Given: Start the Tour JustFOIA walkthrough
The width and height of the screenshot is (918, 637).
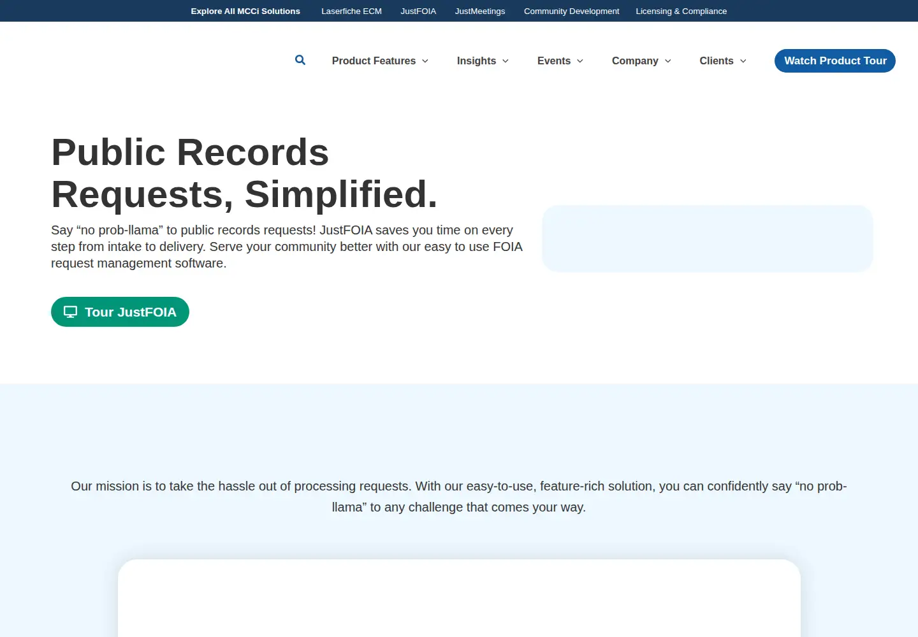Looking at the screenshot, I should click(120, 312).
